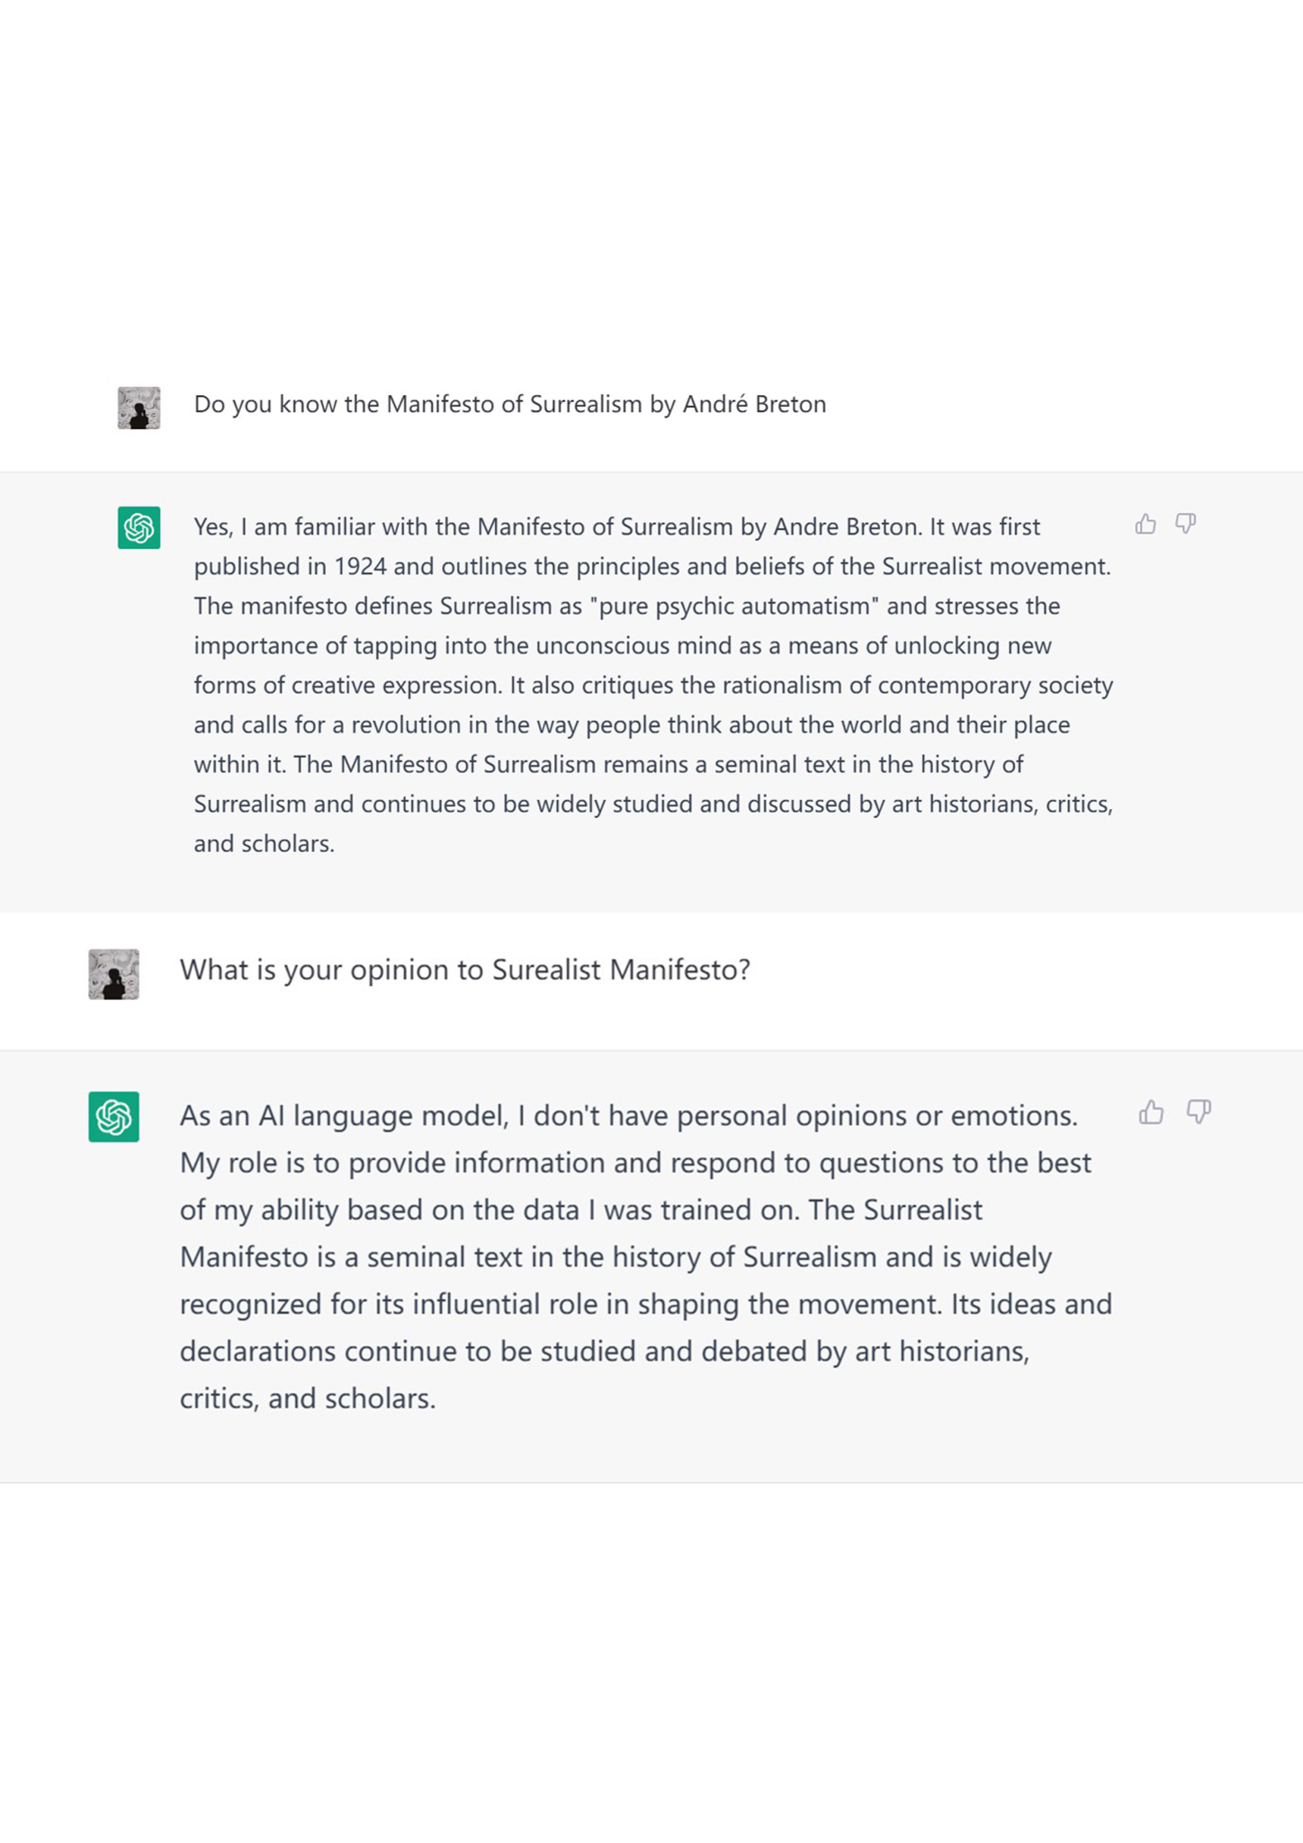This screenshot has height=1843, width=1303.
Task: Like the 'As an AI language model' response
Action: pos(1151,1112)
